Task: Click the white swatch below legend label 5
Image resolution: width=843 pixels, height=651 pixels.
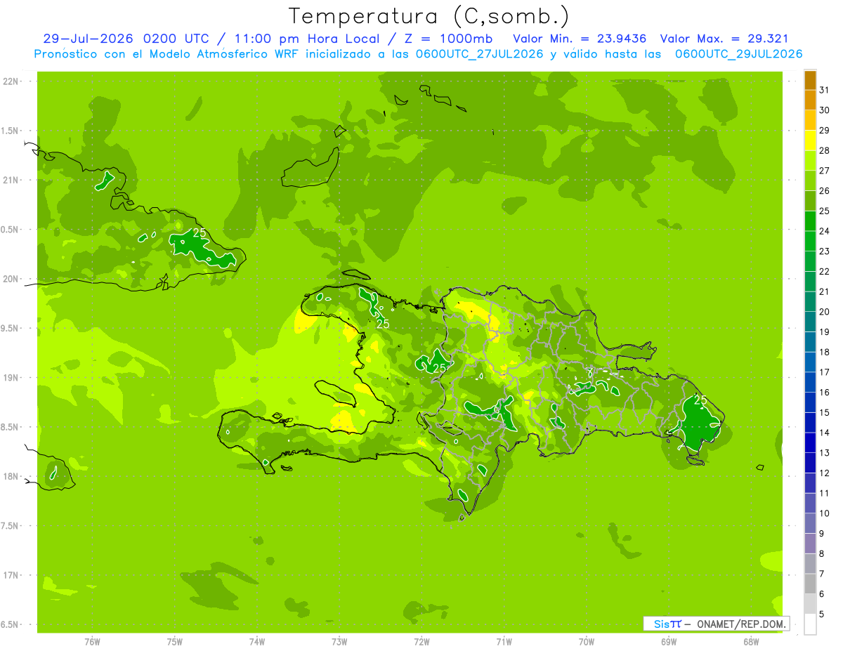Action: click(x=810, y=624)
